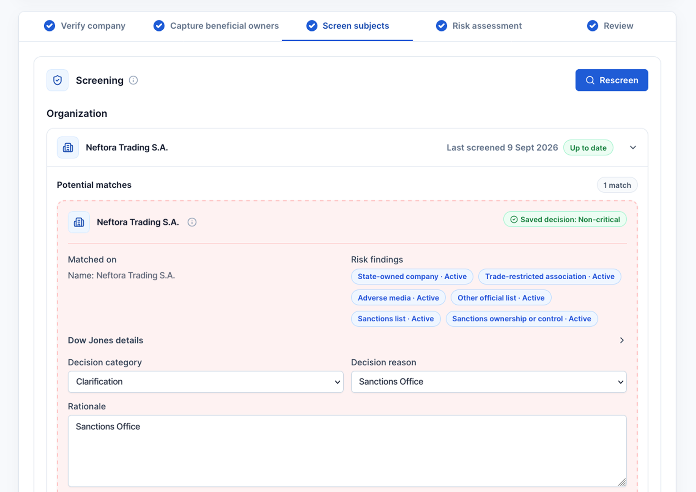Screen dimensions: 696x492
Task: Collapse the Neftora Trading S.A. organization row
Action: click(x=633, y=147)
